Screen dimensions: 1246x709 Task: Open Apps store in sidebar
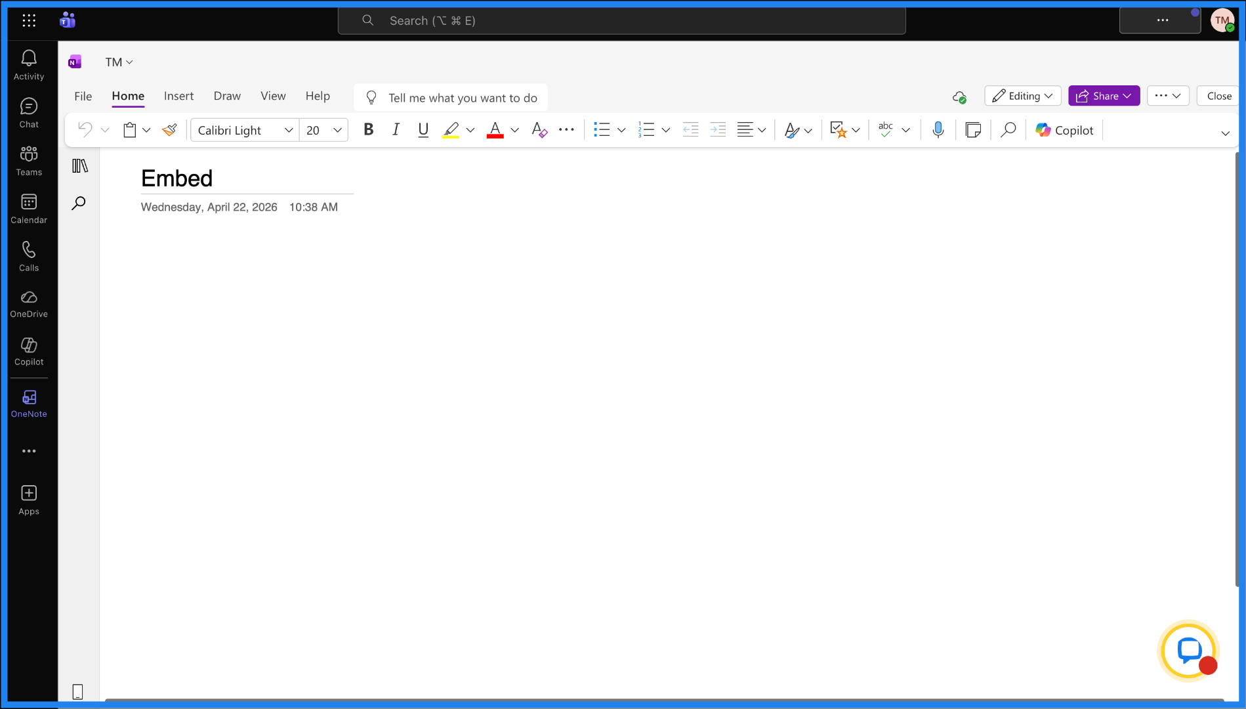point(29,500)
